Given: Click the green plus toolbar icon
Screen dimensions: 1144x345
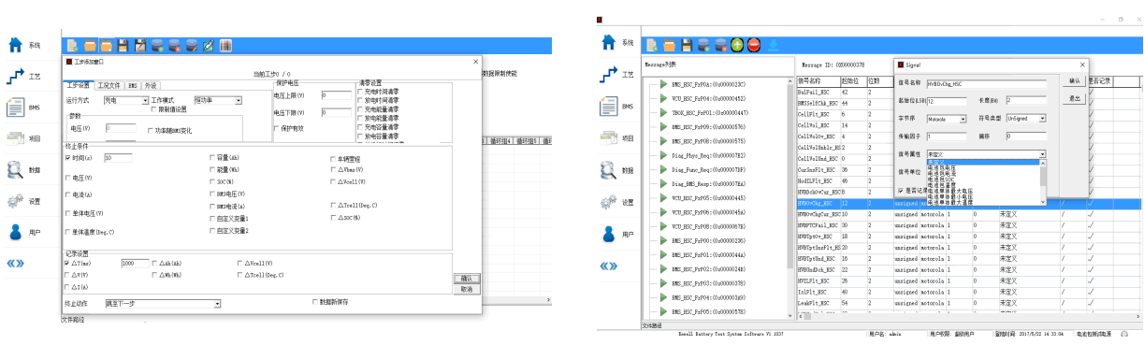Looking at the screenshot, I should (737, 45).
